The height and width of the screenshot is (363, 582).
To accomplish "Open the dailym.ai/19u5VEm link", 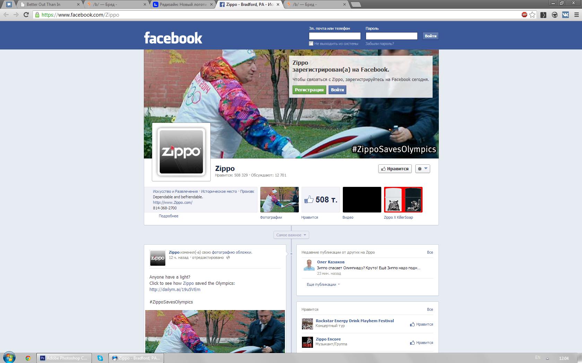I will pos(175,290).
